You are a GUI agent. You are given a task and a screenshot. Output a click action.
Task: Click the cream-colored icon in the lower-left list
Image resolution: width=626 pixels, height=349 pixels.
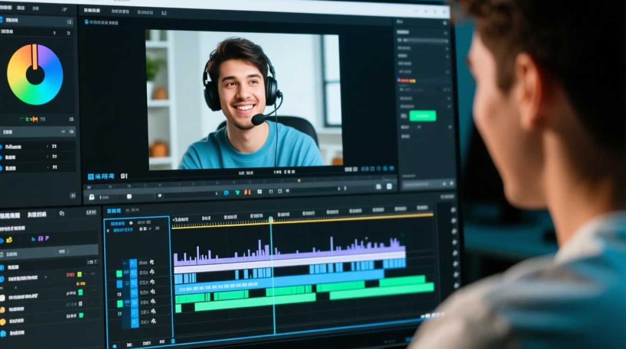3,298
